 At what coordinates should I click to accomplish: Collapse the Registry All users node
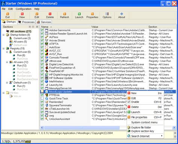pyautogui.click(x=7, y=62)
